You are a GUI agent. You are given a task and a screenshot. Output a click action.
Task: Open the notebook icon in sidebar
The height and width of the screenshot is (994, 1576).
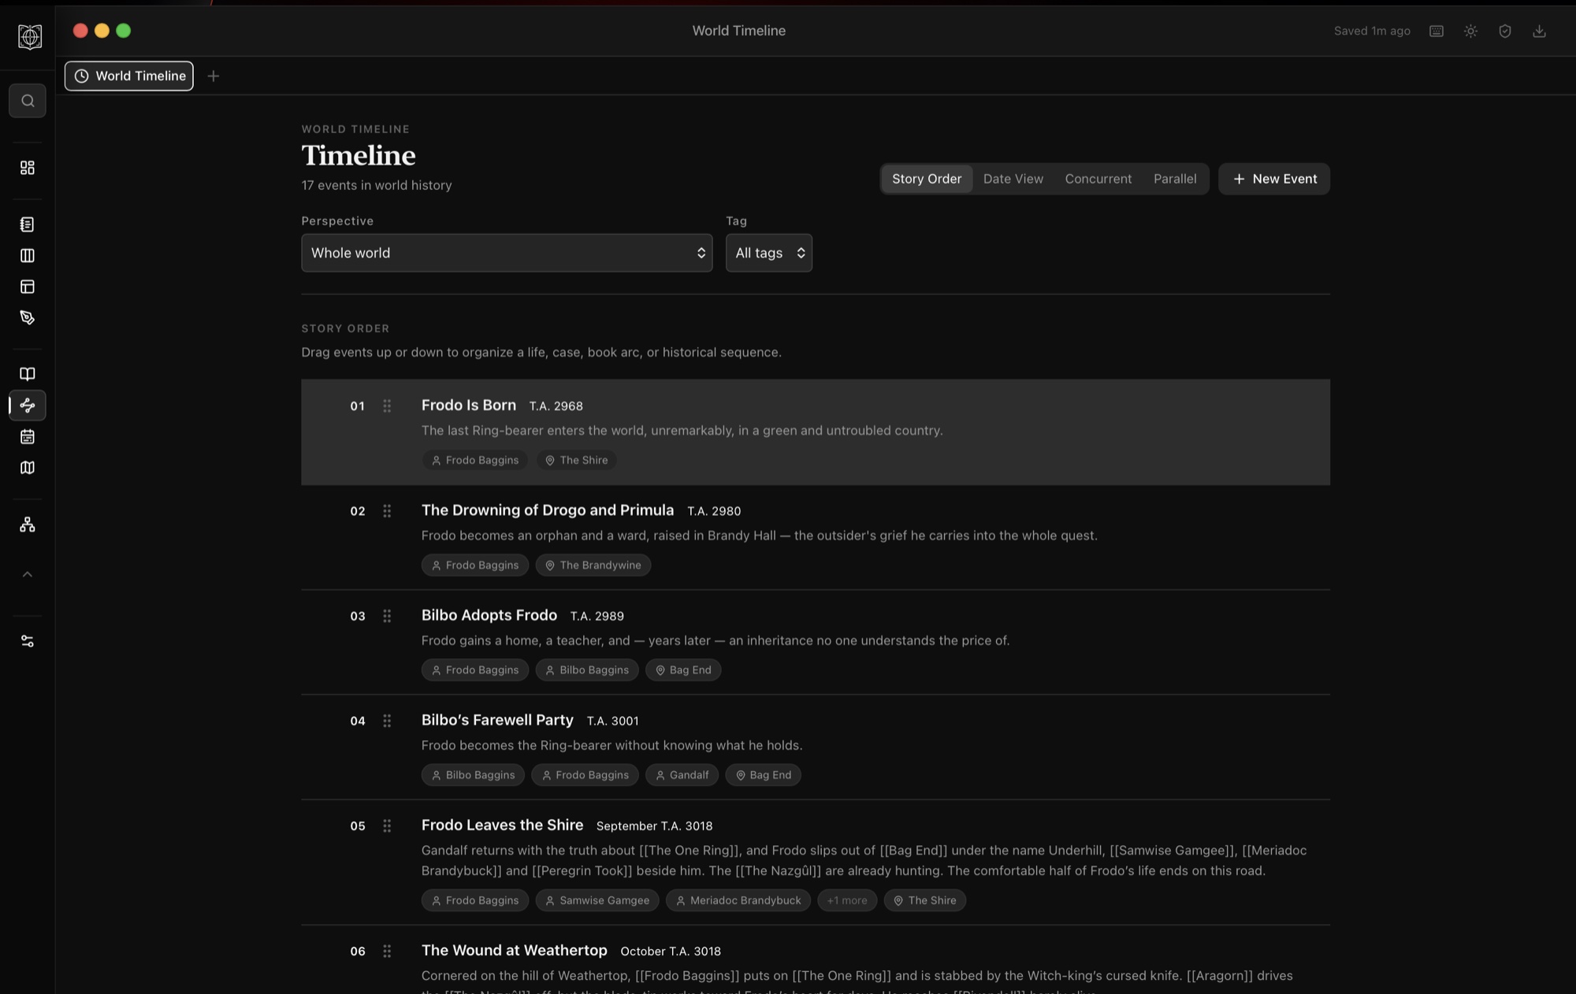[28, 224]
